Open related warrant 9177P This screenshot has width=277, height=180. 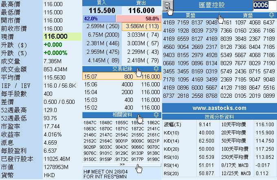(137, 159)
